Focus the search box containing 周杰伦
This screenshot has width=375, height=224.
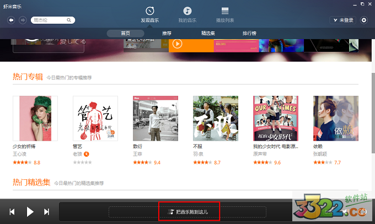coord(52,20)
